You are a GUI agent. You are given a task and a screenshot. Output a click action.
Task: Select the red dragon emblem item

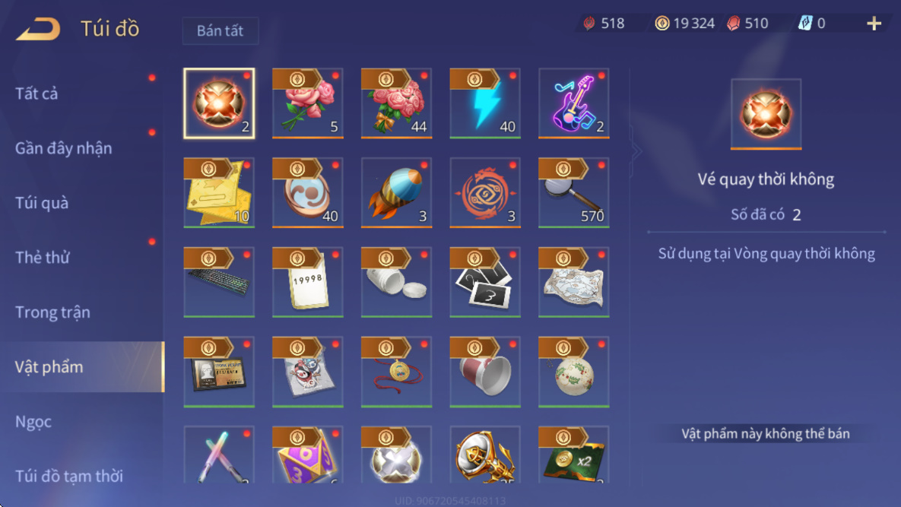pyautogui.click(x=485, y=193)
